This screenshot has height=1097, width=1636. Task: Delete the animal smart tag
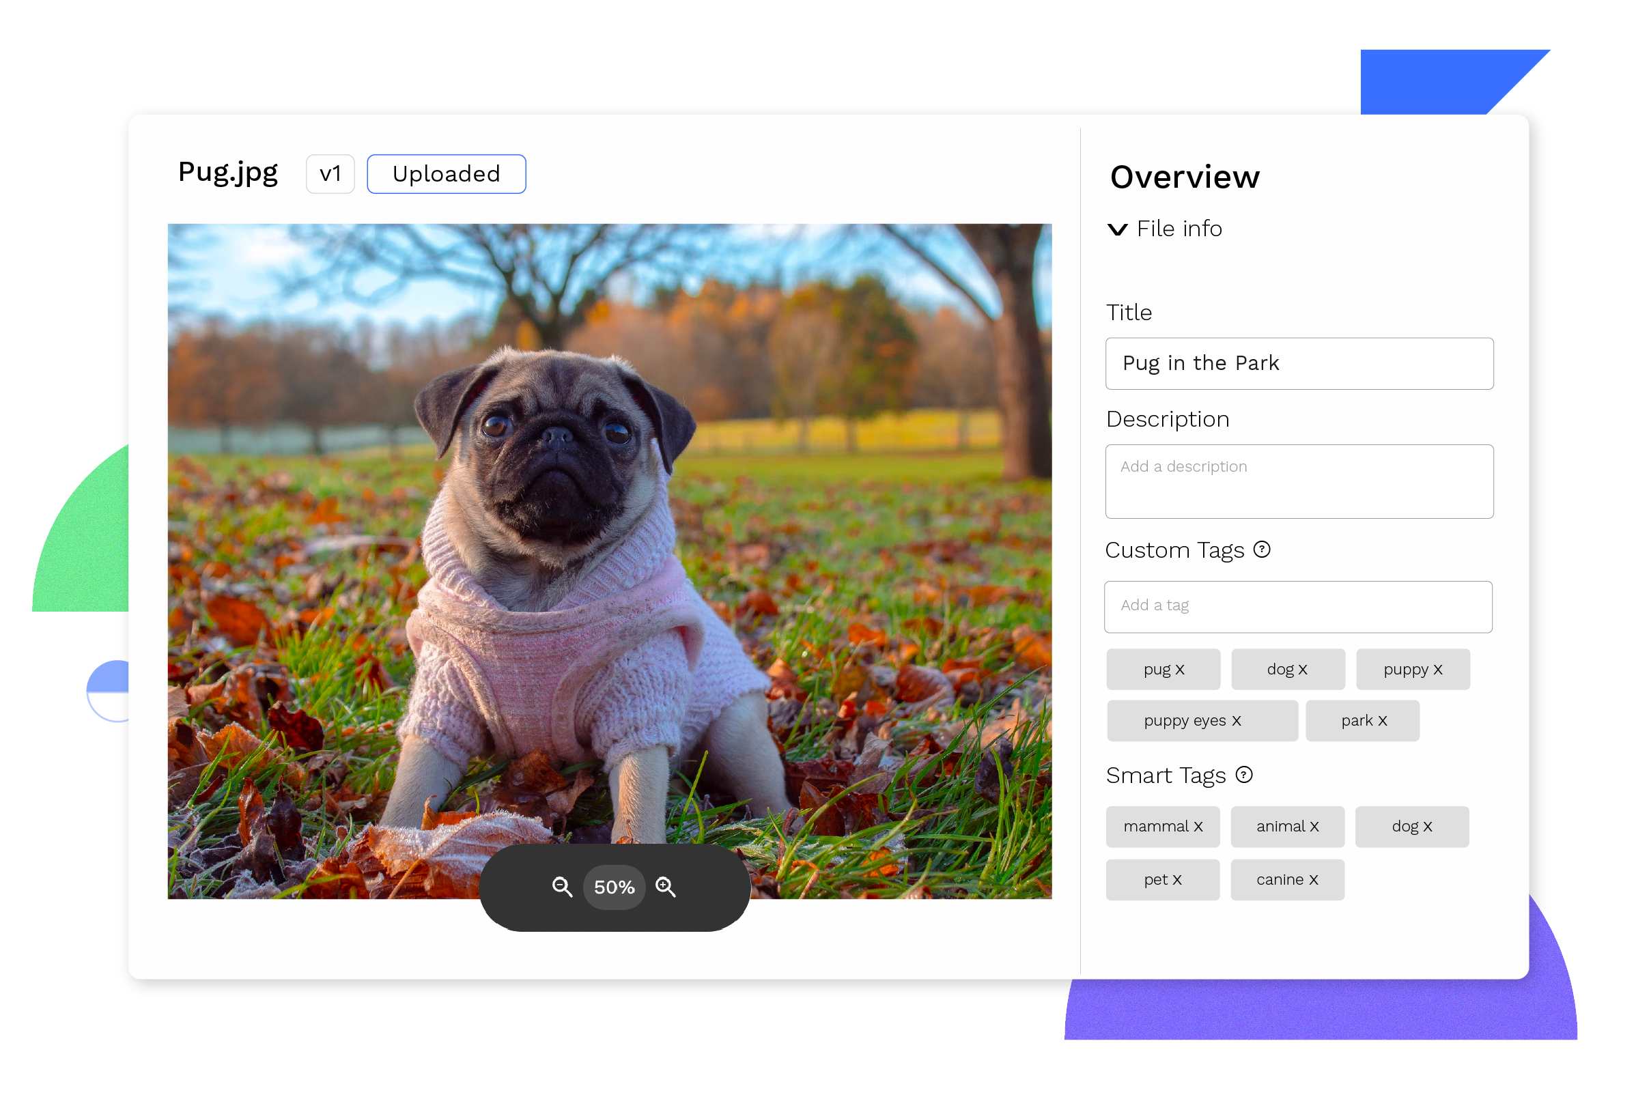[1314, 827]
